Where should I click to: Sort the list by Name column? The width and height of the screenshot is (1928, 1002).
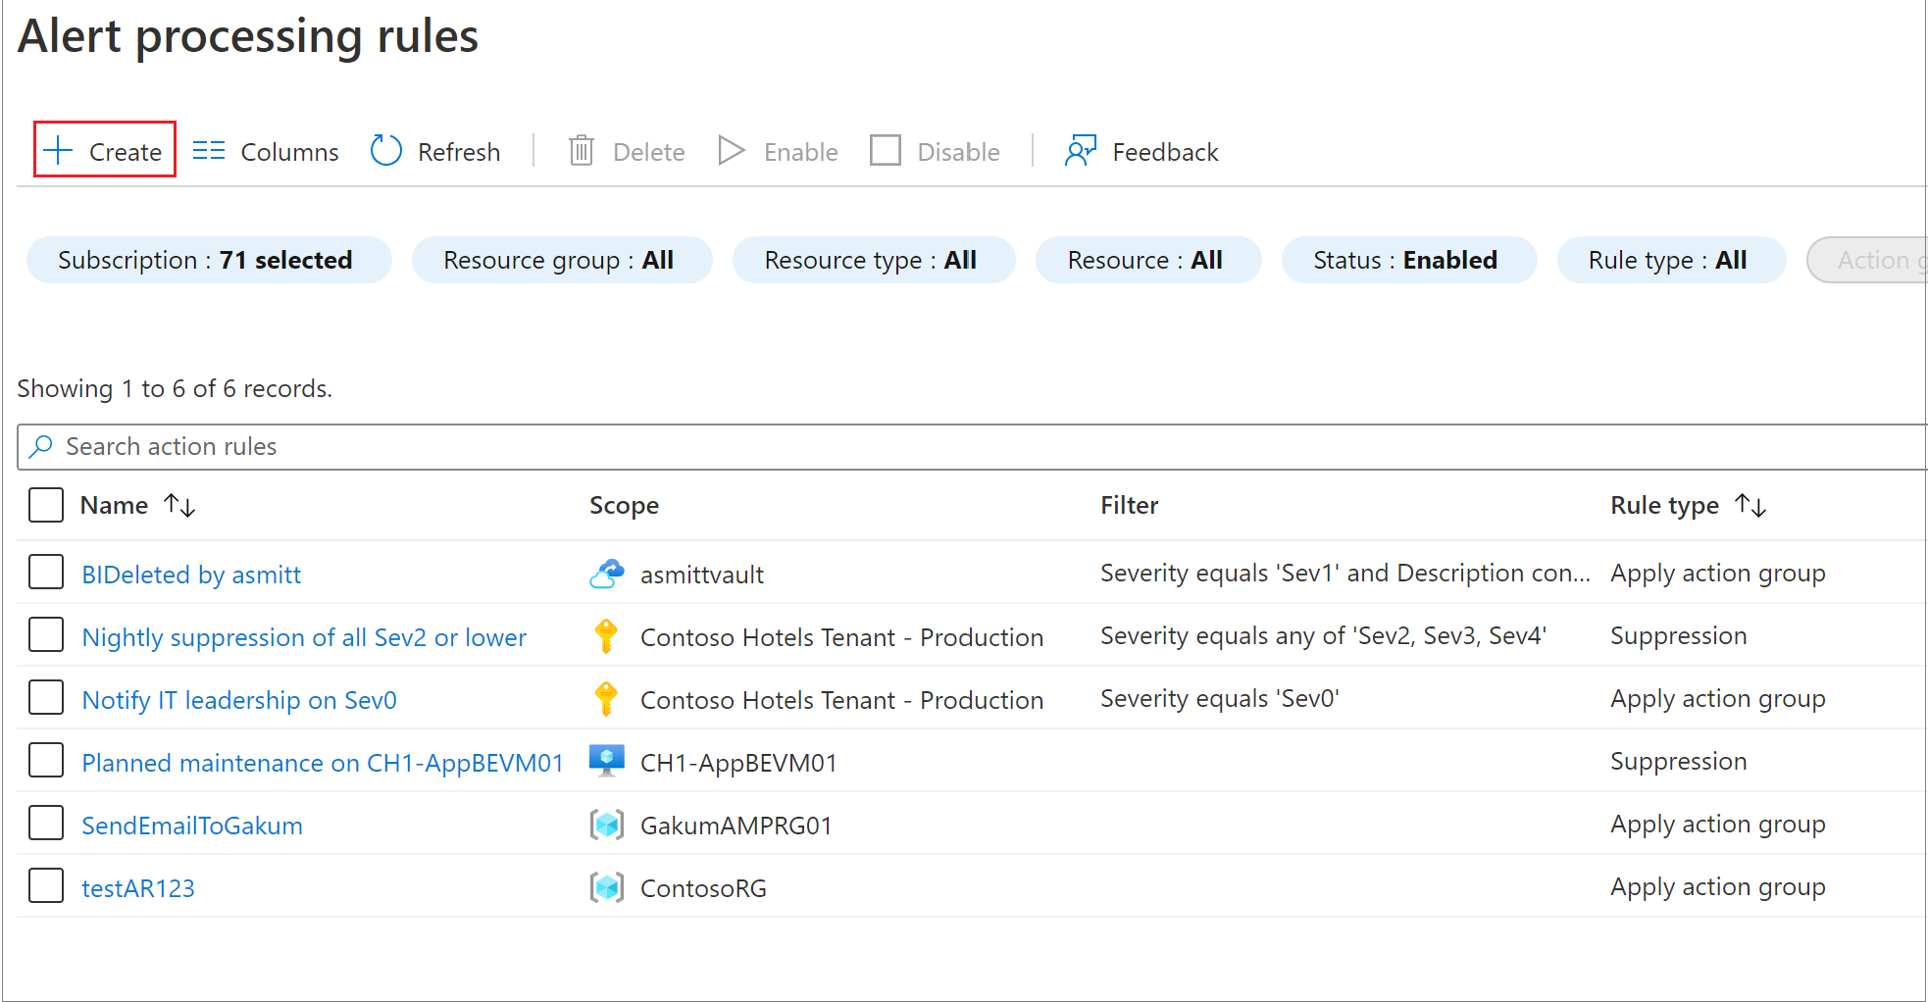tap(179, 506)
